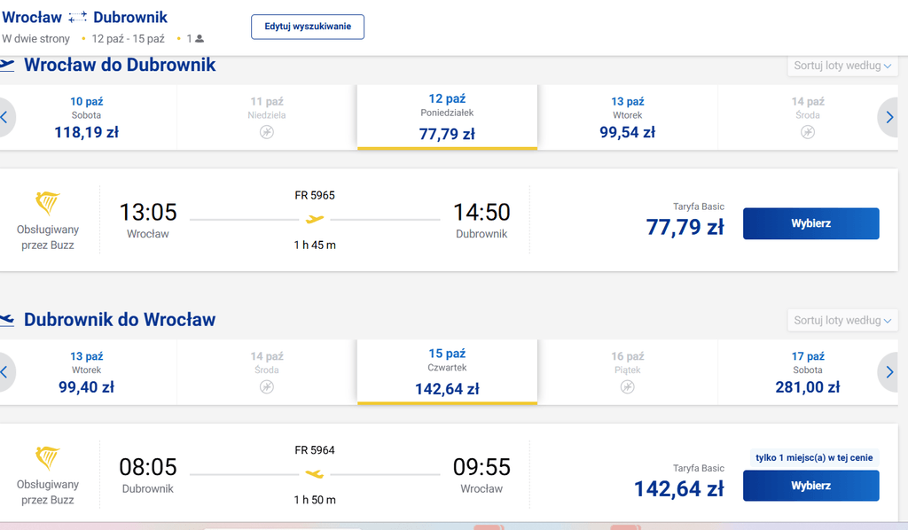The height and width of the screenshot is (530, 908).
Task: Click the previous-dates arrow for return flights
Action: (4, 372)
